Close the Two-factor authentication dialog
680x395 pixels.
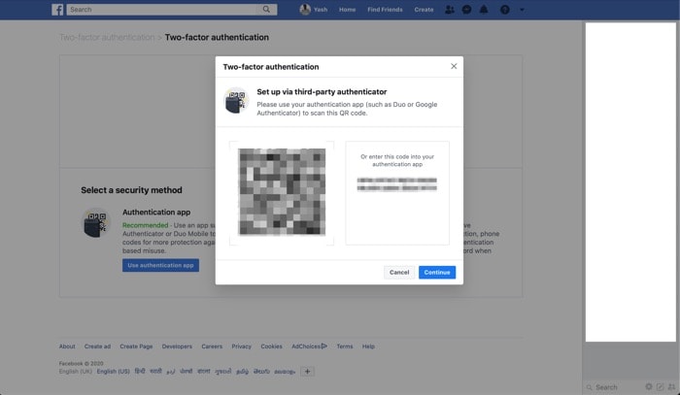coord(454,66)
